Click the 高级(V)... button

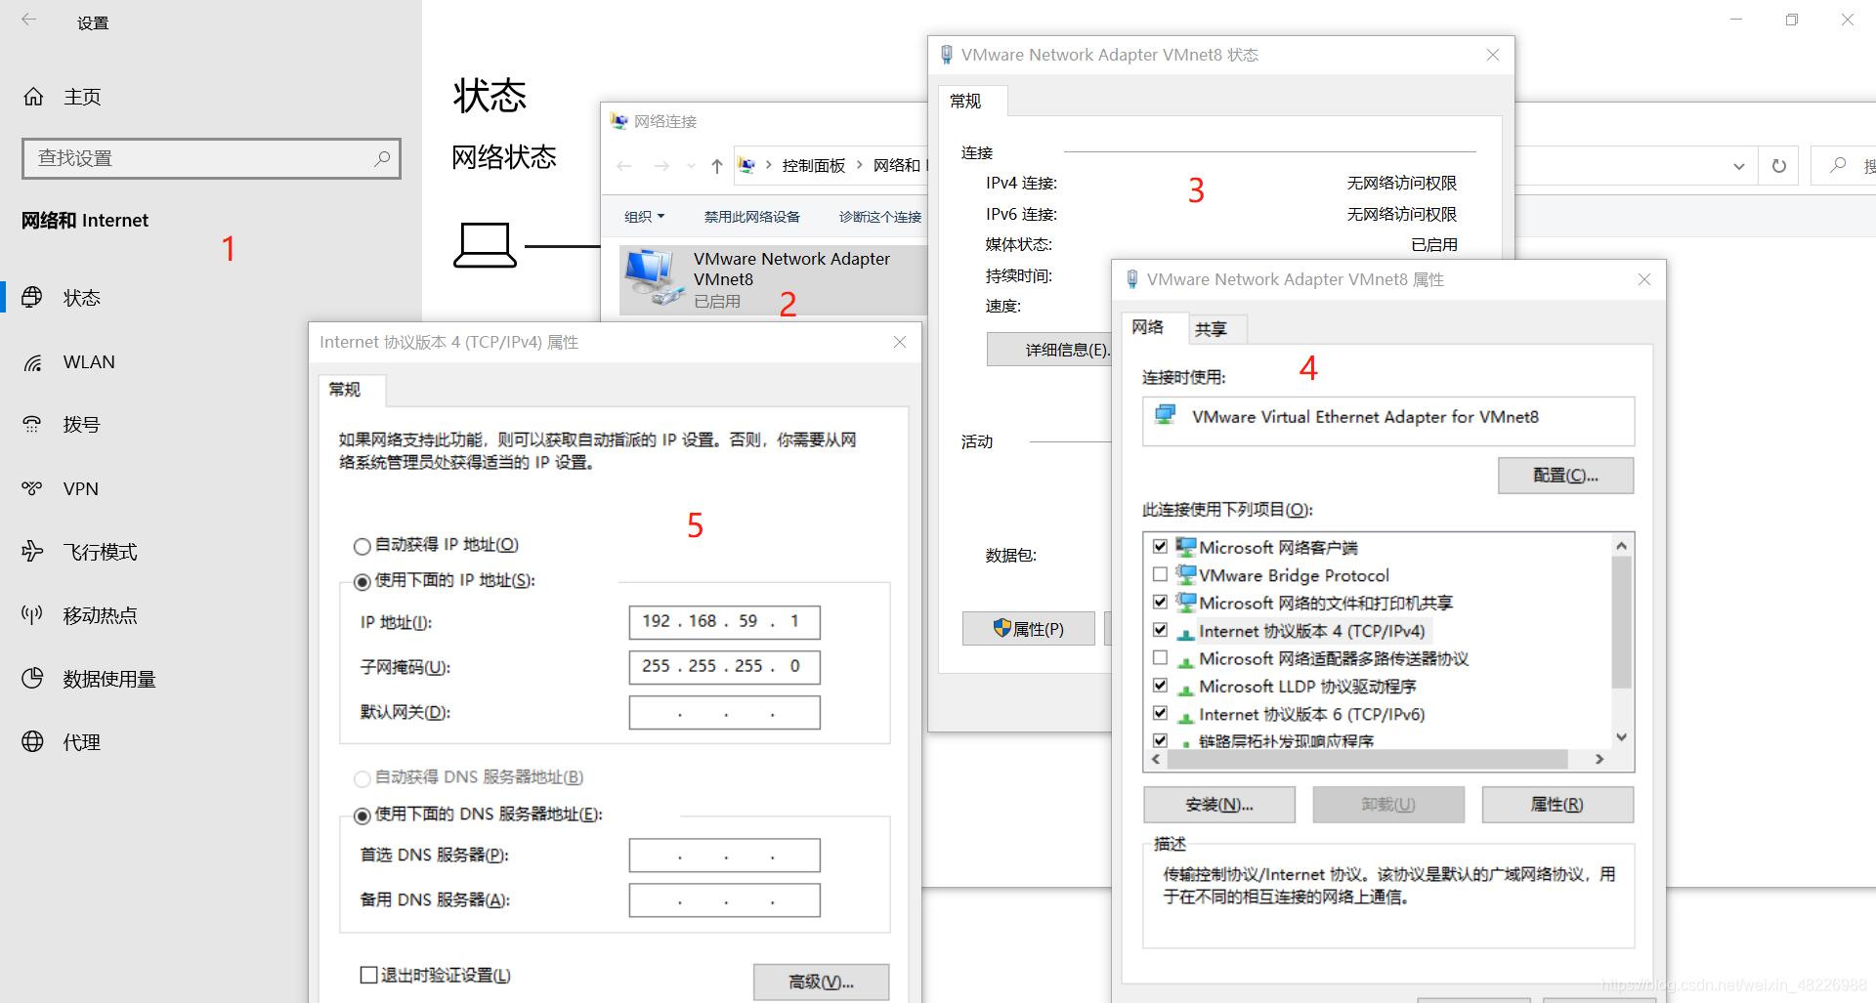click(821, 982)
